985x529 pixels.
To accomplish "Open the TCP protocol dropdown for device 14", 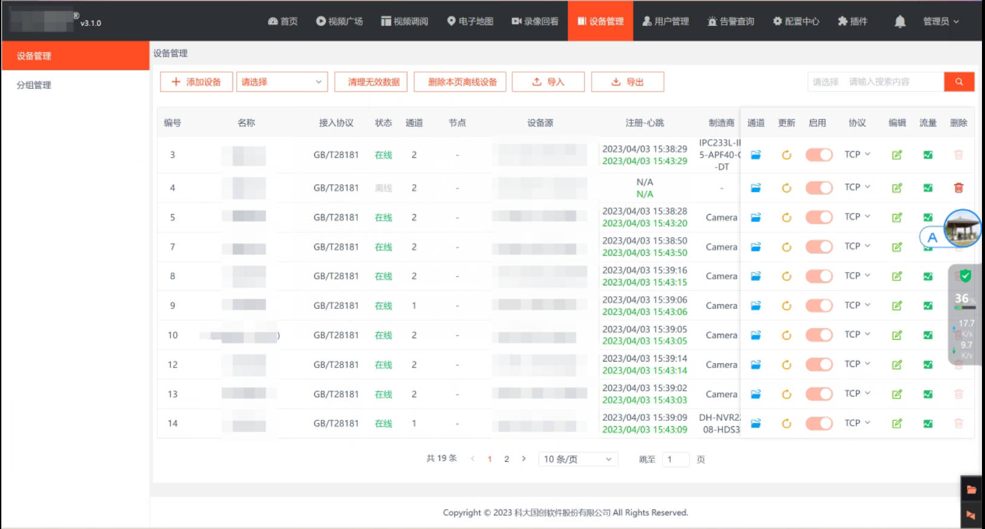I will click(857, 423).
